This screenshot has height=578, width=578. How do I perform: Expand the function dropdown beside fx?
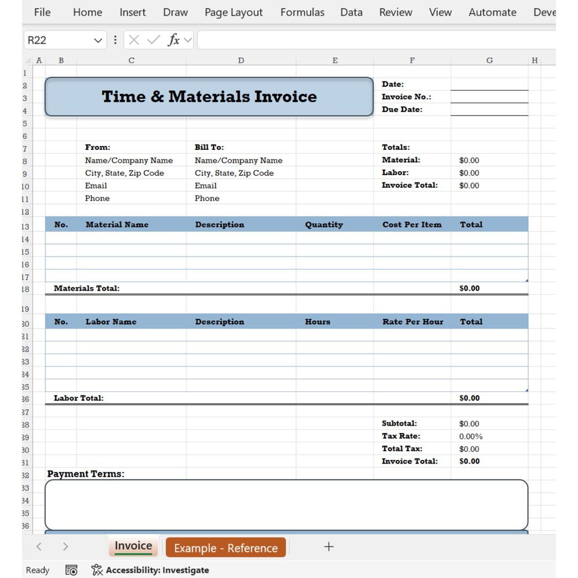click(x=188, y=40)
